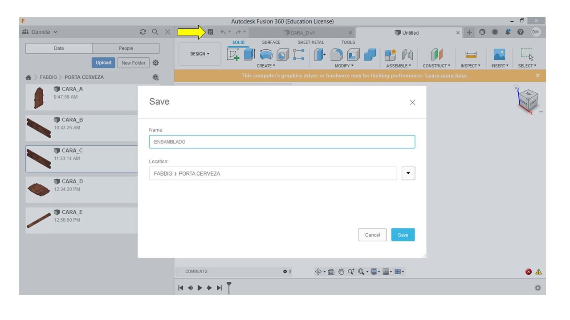
Task: Switch to the SOLID tab
Action: point(238,42)
